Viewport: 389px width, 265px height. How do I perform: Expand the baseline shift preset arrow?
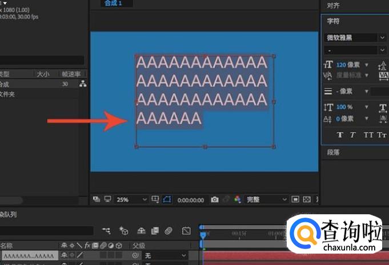pyautogui.click(x=366, y=119)
